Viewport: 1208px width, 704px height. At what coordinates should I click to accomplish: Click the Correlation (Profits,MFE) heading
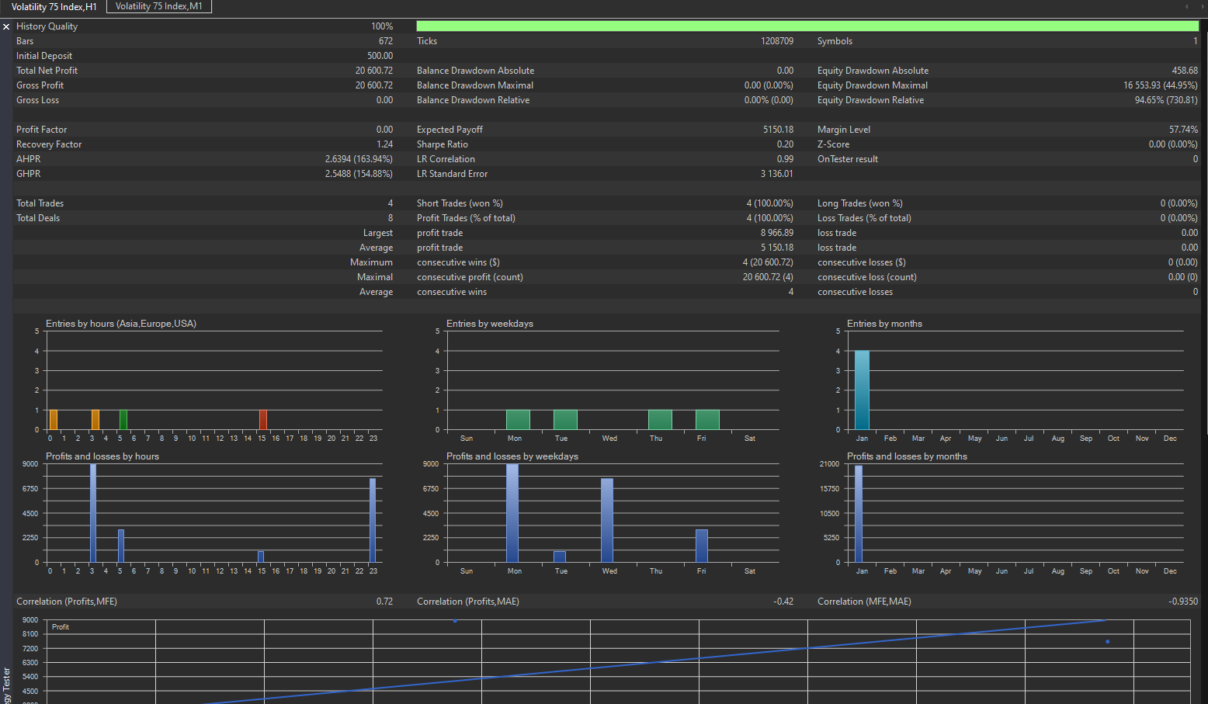pyautogui.click(x=67, y=602)
